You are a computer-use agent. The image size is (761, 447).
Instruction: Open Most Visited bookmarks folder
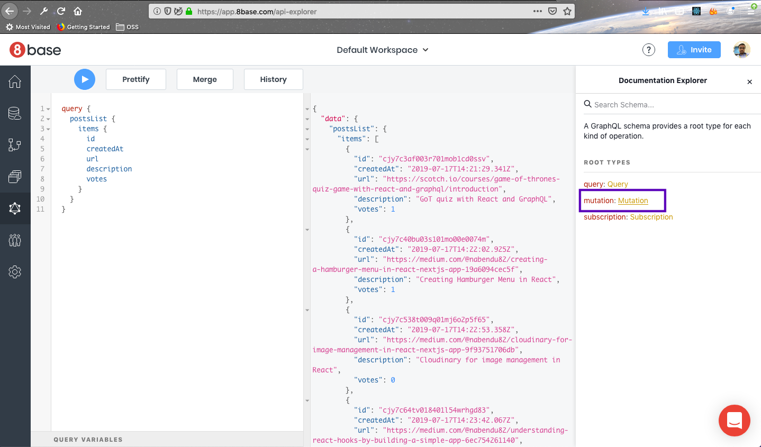(28, 27)
